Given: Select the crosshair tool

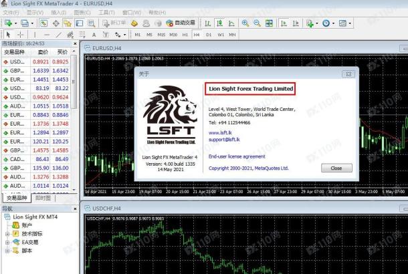Looking at the screenshot, I should [x=20, y=34].
